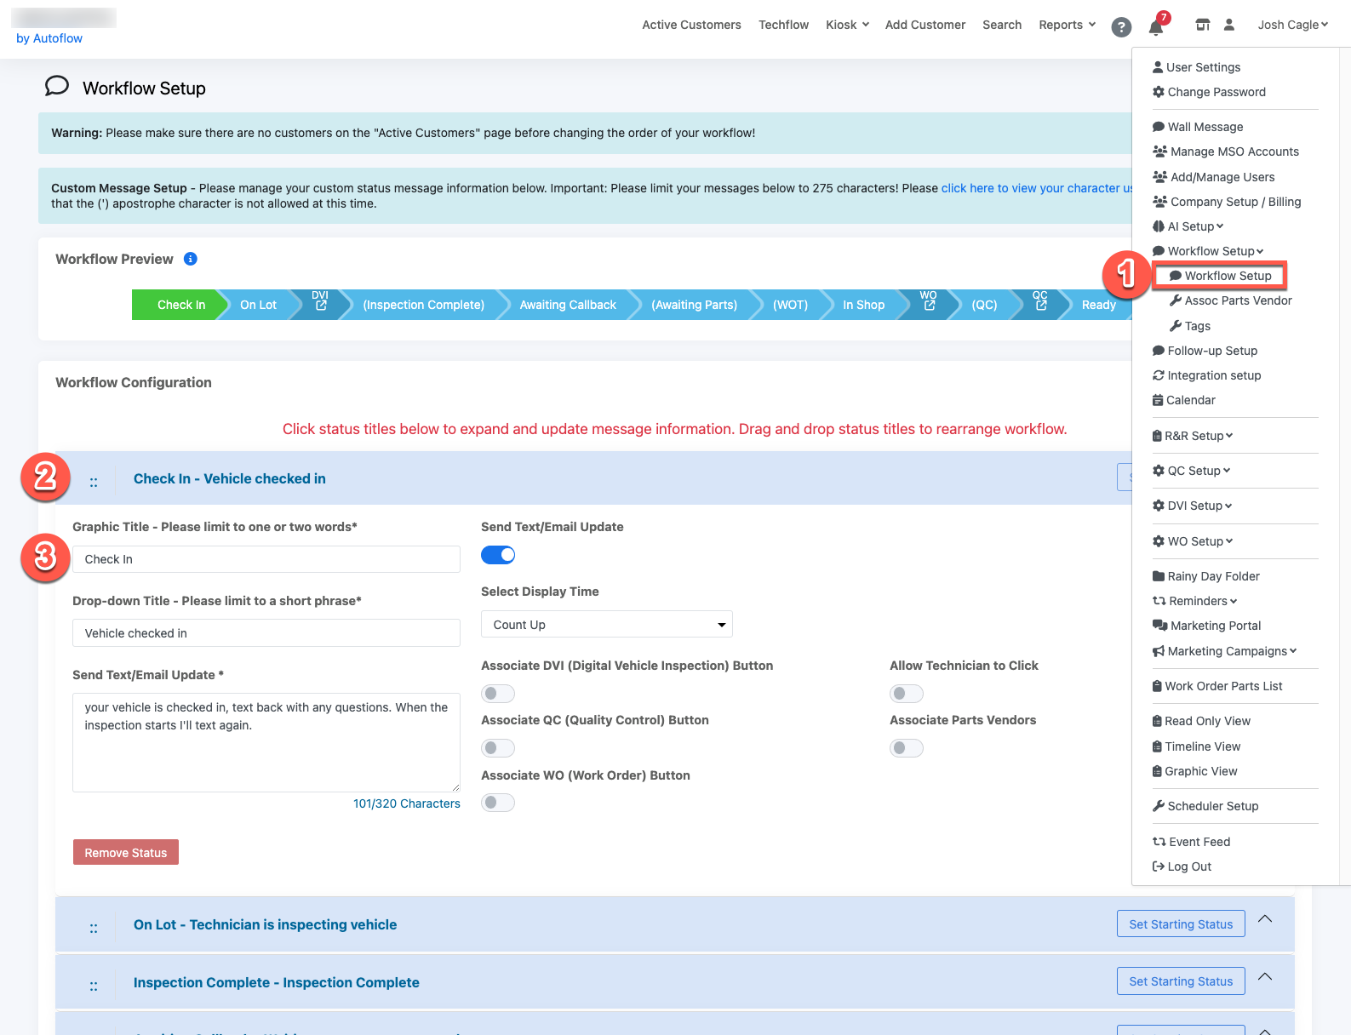Enable Associate Parts Vendors toggle
1351x1035 pixels.
pyautogui.click(x=907, y=748)
